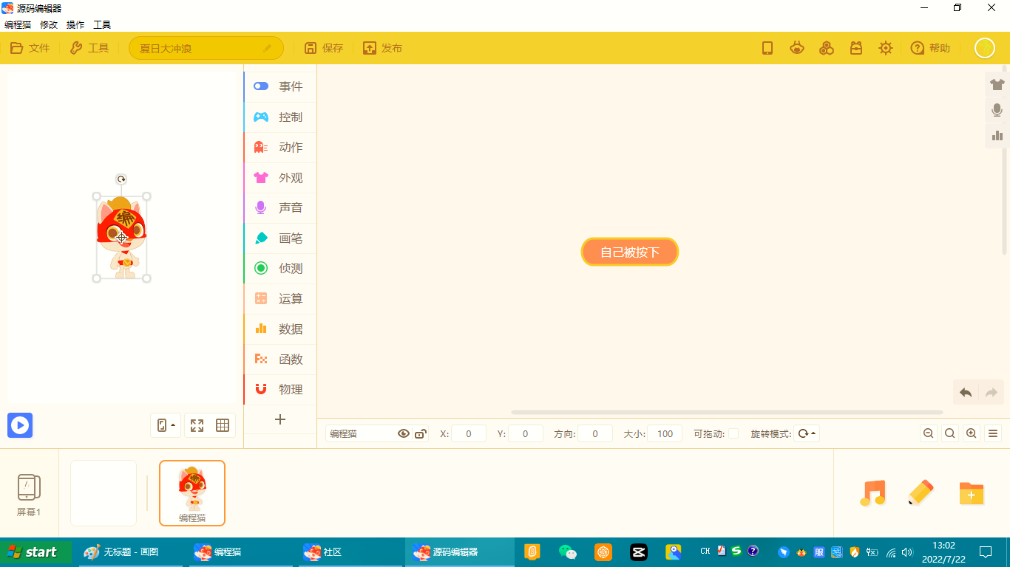Select the 声音 sound block category
The height and width of the screenshot is (567, 1010).
click(x=280, y=207)
